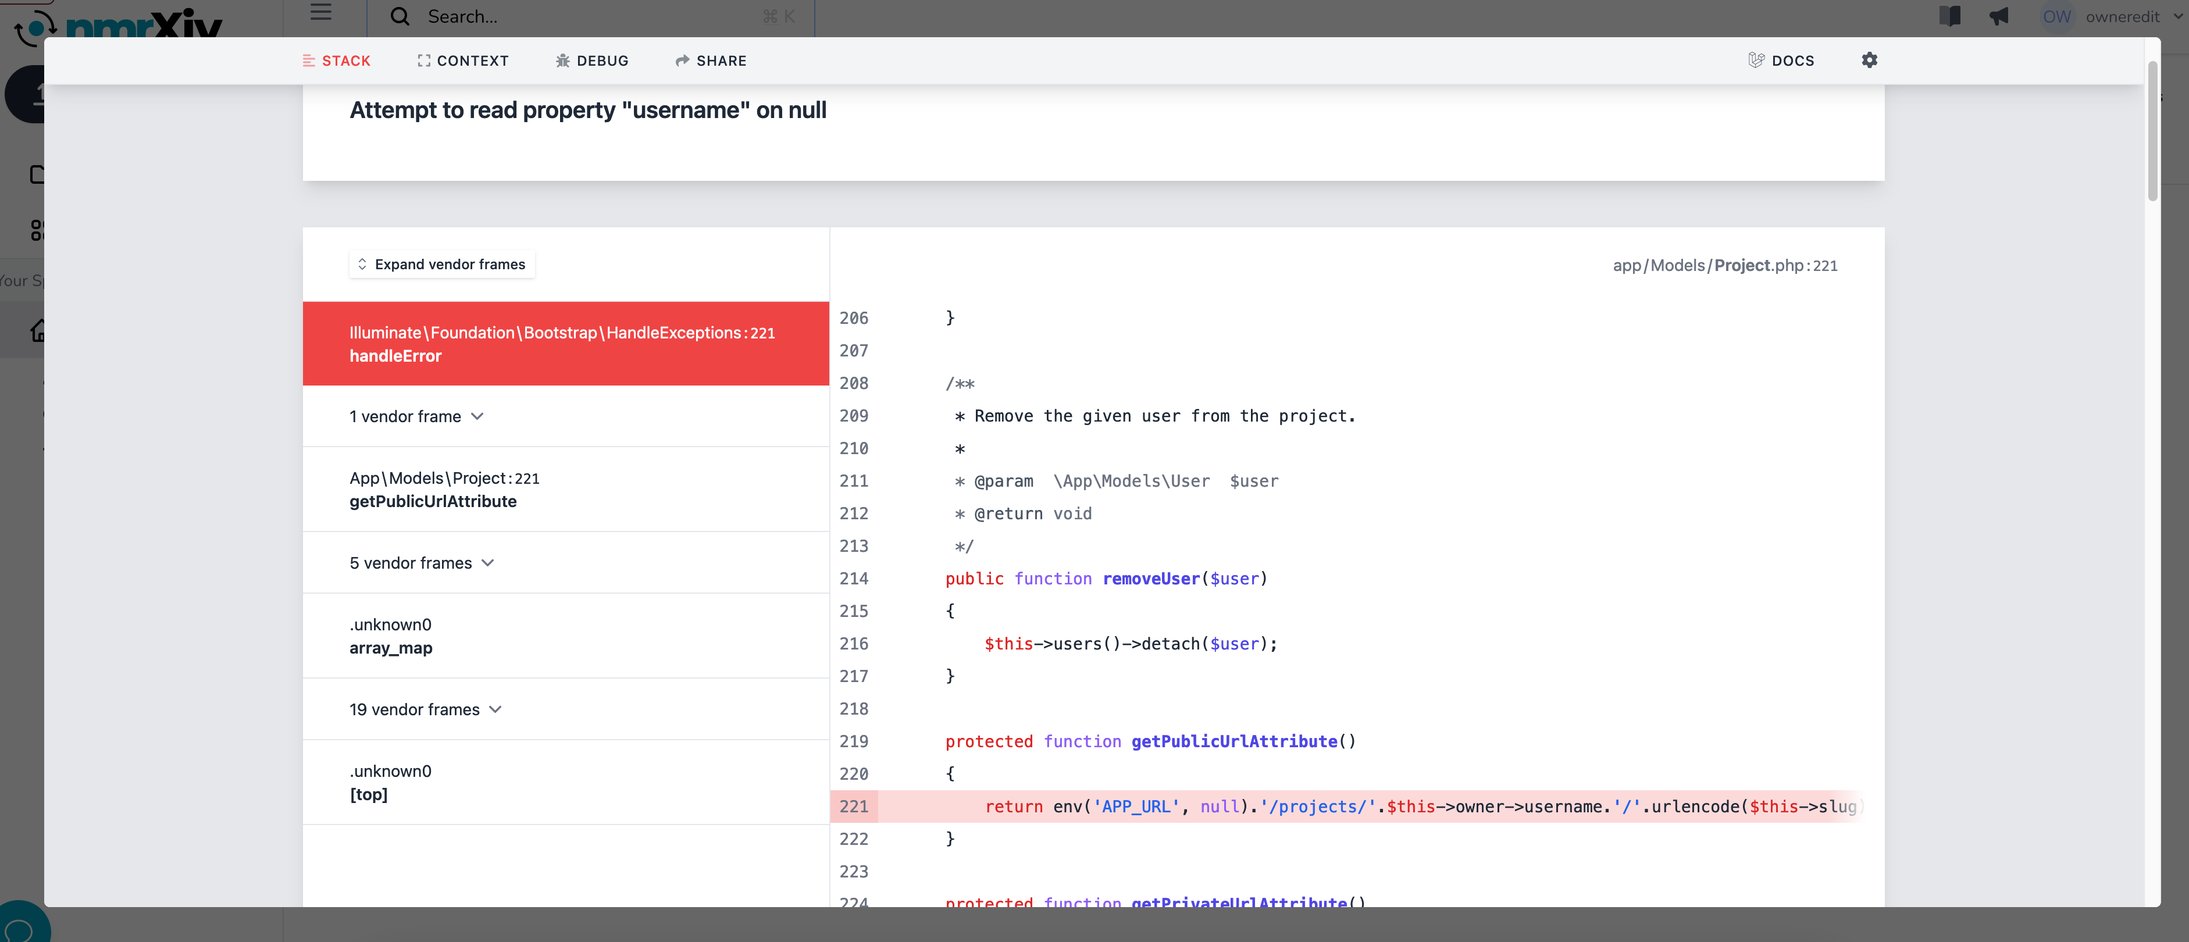Click the SHARE button
2189x942 pixels.
tap(711, 60)
